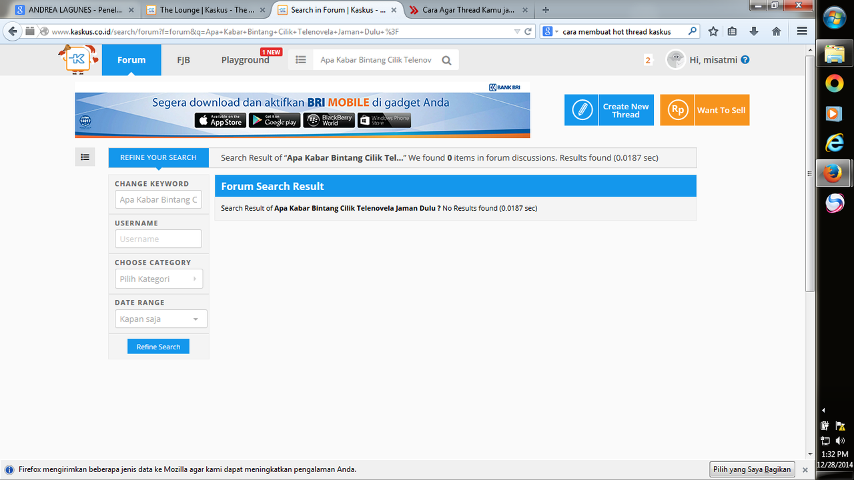Dismiss the Firefox data notification bar

805,470
